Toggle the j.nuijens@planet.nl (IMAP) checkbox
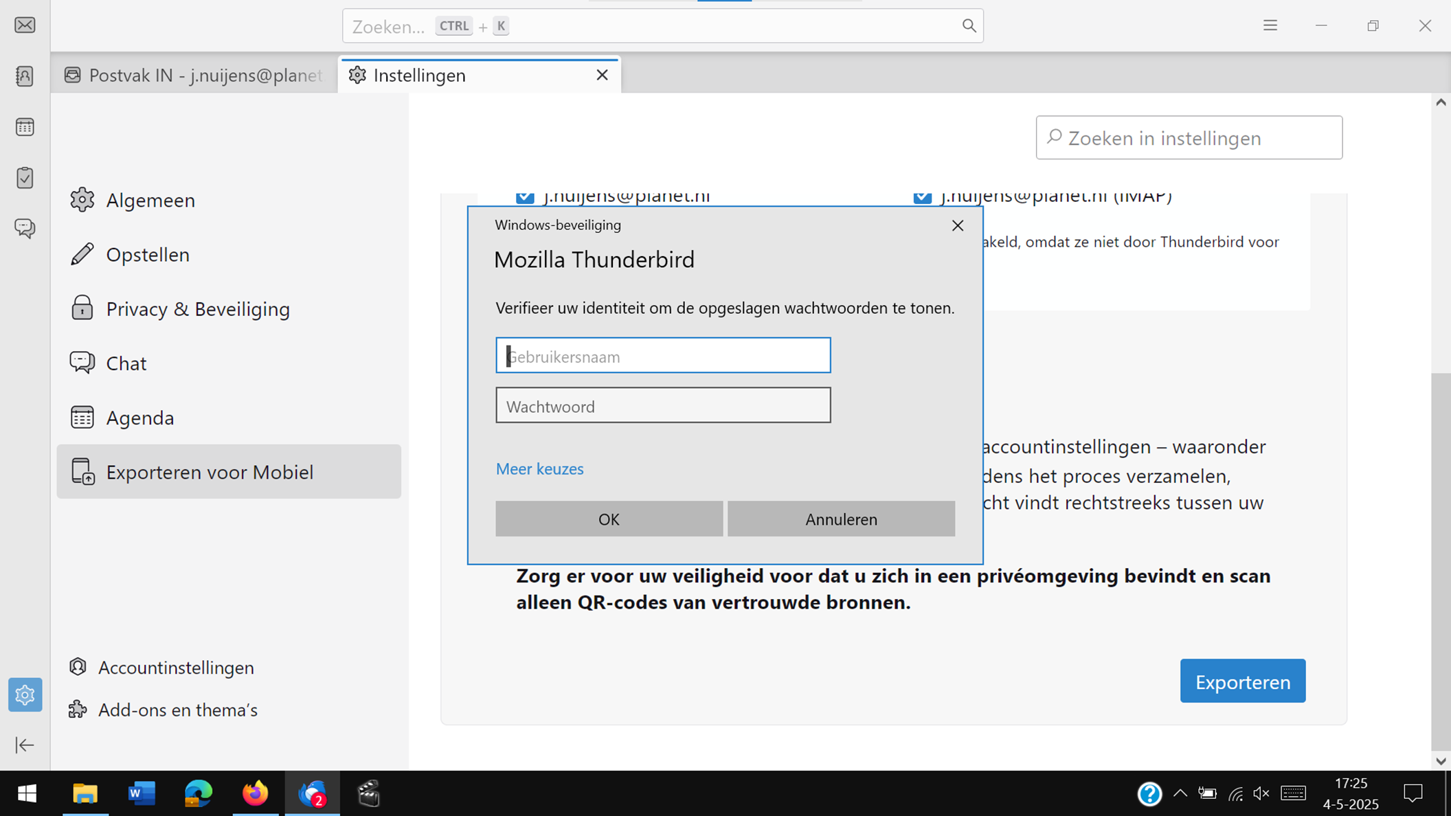This screenshot has height=816, width=1451. tap(922, 197)
